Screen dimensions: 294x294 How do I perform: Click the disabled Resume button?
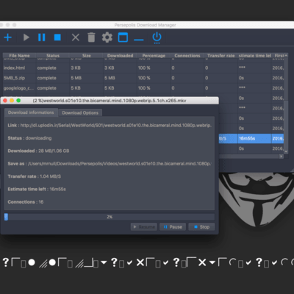(x=144, y=227)
